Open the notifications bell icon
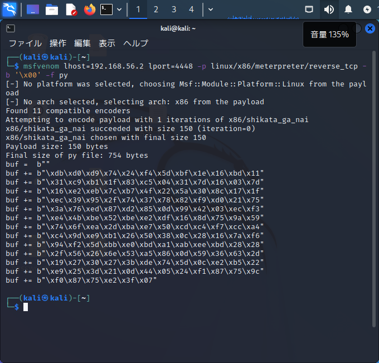Screen dimensions: 379x363 pyautogui.click(x=348, y=9)
